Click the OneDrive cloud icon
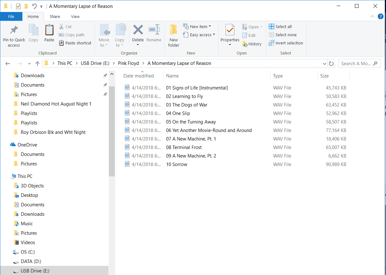Screen dimensions: 386x275 pos(13,145)
